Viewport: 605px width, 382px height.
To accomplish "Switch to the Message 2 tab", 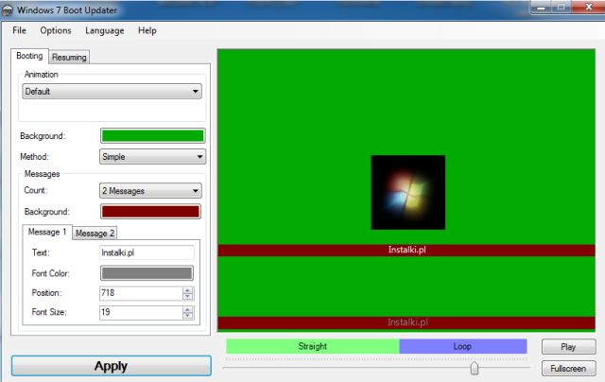I will point(95,233).
